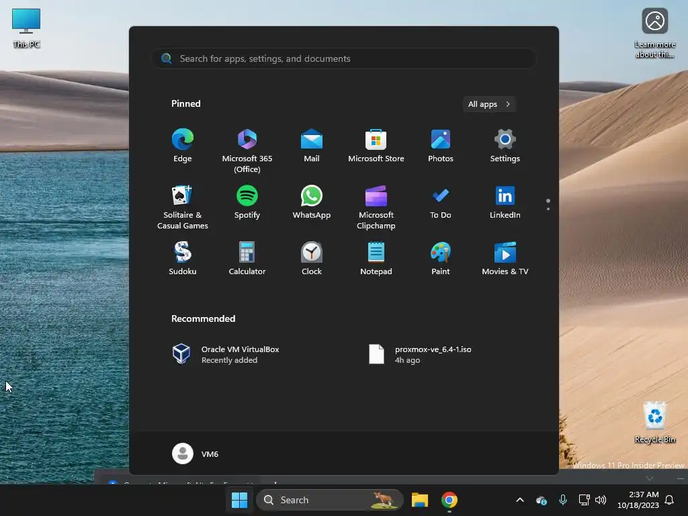Screen dimensions: 688x516
Task: Go to next pinned apps page dot
Action: point(548,209)
